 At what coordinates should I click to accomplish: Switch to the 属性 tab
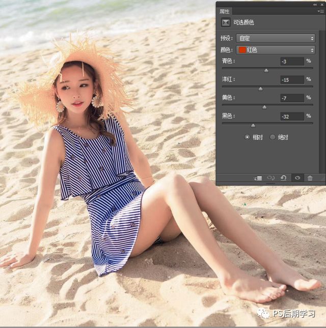[224, 11]
